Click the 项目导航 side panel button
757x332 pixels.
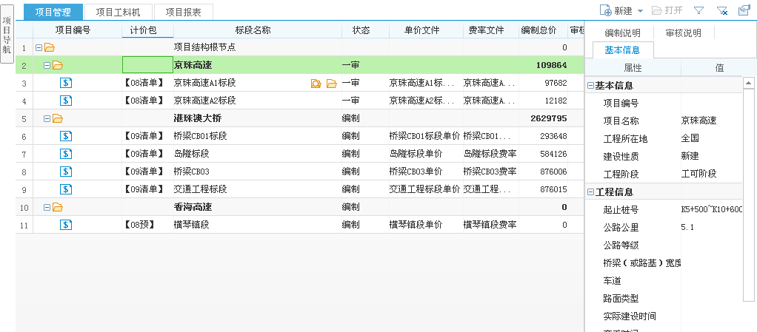click(x=7, y=33)
